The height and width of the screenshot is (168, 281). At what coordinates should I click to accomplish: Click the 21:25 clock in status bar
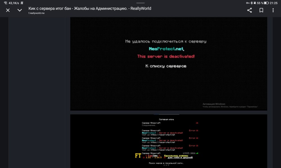pos(274,3)
